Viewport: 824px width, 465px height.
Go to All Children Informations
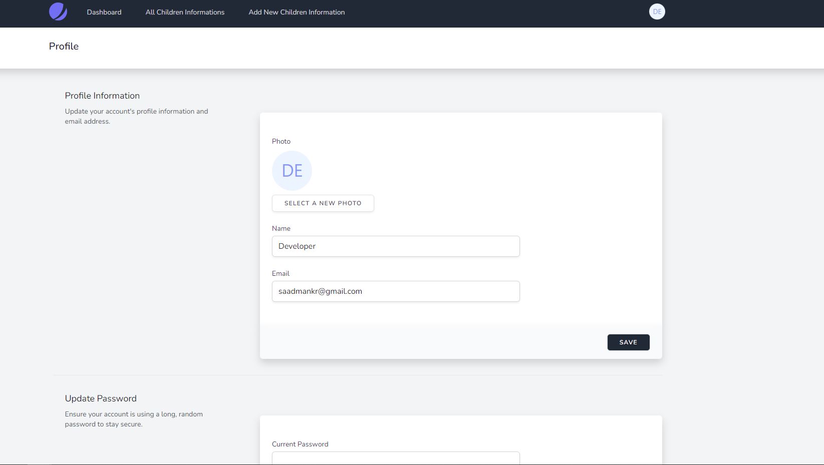(185, 12)
